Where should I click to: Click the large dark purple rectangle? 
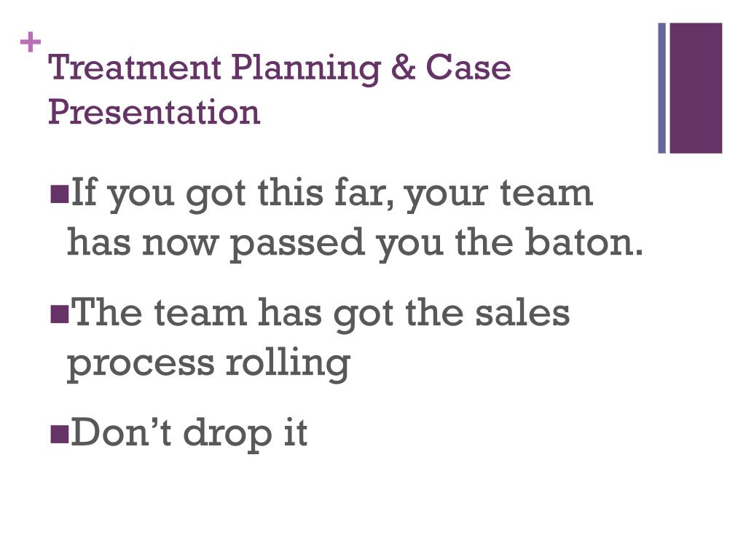tap(696, 88)
